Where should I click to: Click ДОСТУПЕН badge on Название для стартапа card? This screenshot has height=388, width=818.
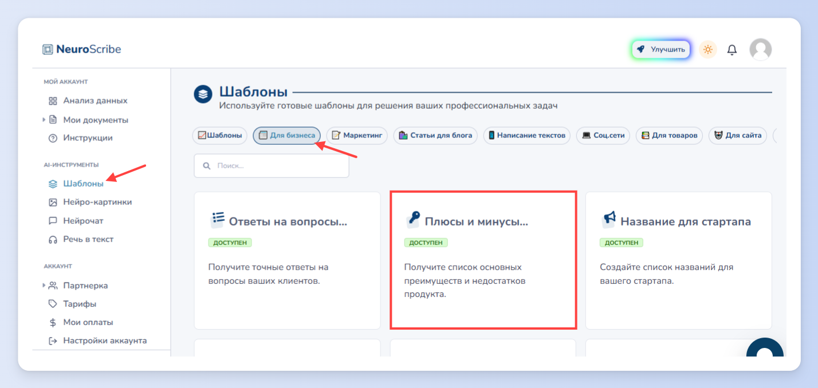(x=622, y=243)
